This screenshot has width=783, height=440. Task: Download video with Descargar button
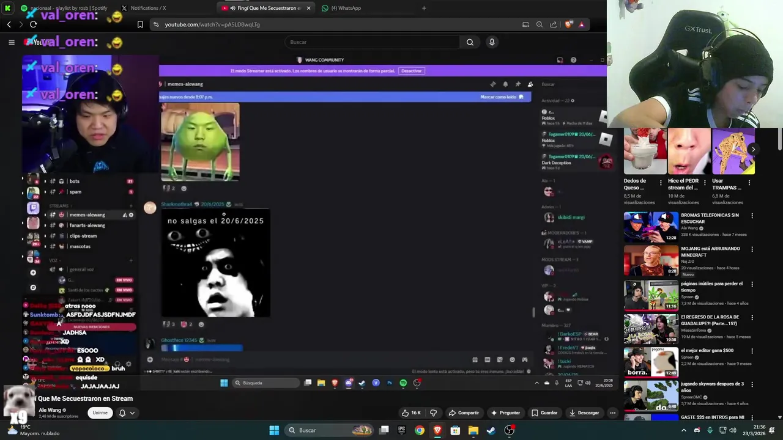pos(584,413)
